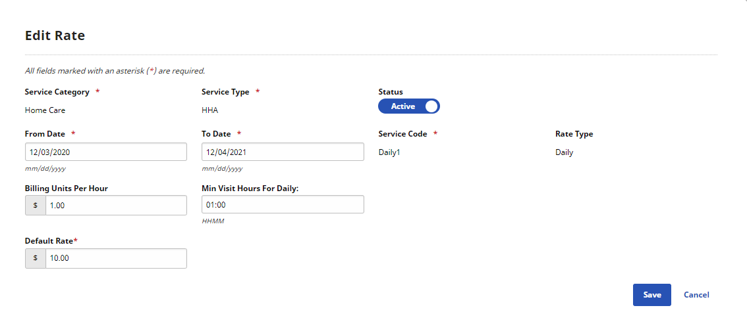Click the Default Rate input field
Viewport: 747px width, 333px height.
(116, 258)
